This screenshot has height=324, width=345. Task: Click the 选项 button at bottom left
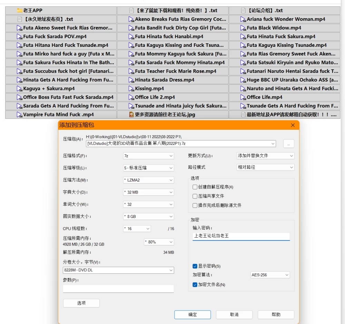click(81, 303)
